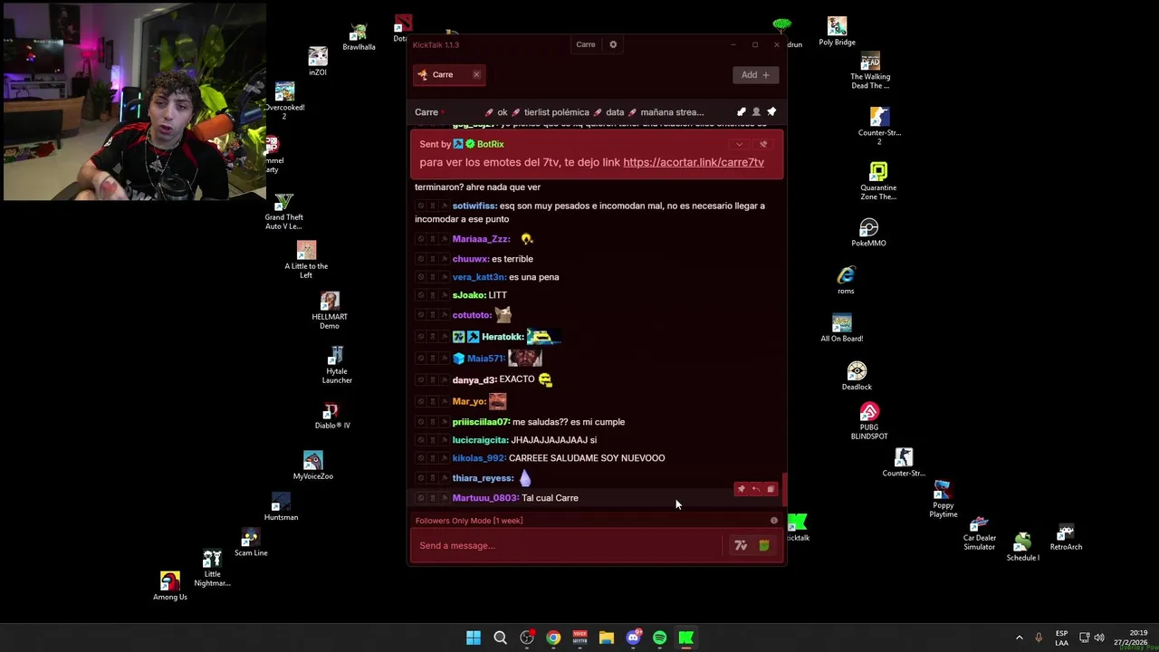This screenshot has height=652, width=1159.
Task: Open the Among Us desktop icon
Action: tap(170, 585)
